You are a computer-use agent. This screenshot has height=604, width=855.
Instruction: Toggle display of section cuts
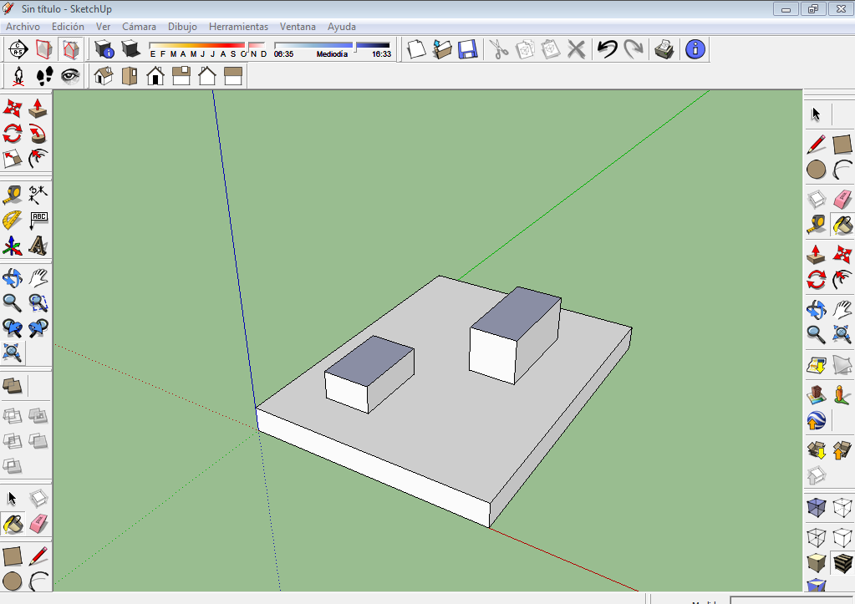[70, 49]
